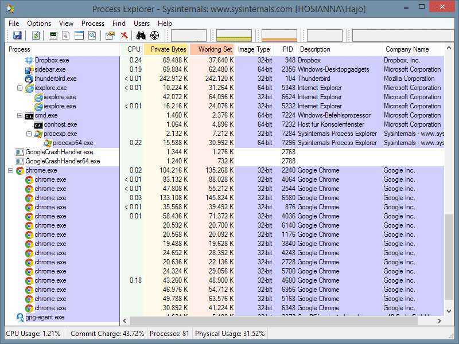Click the Save toolbar icon

pos(17,36)
